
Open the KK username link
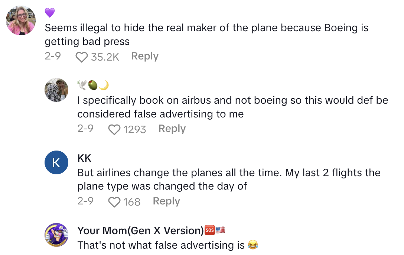84,158
